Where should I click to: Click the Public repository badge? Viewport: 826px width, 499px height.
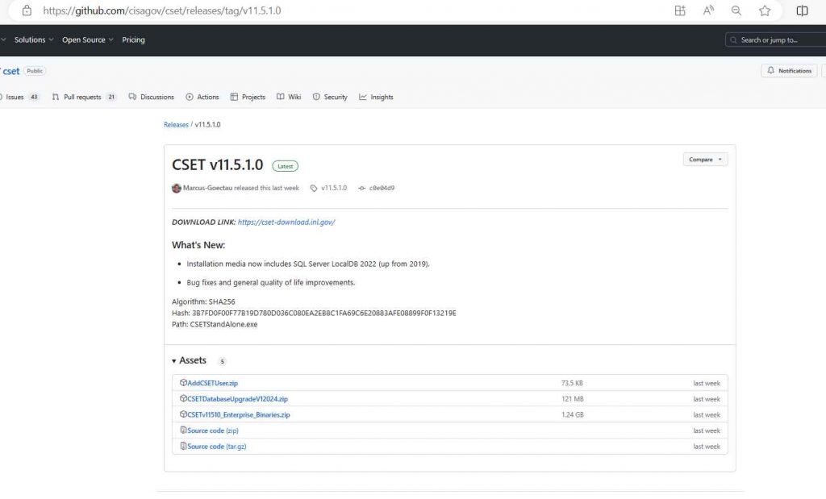point(35,71)
